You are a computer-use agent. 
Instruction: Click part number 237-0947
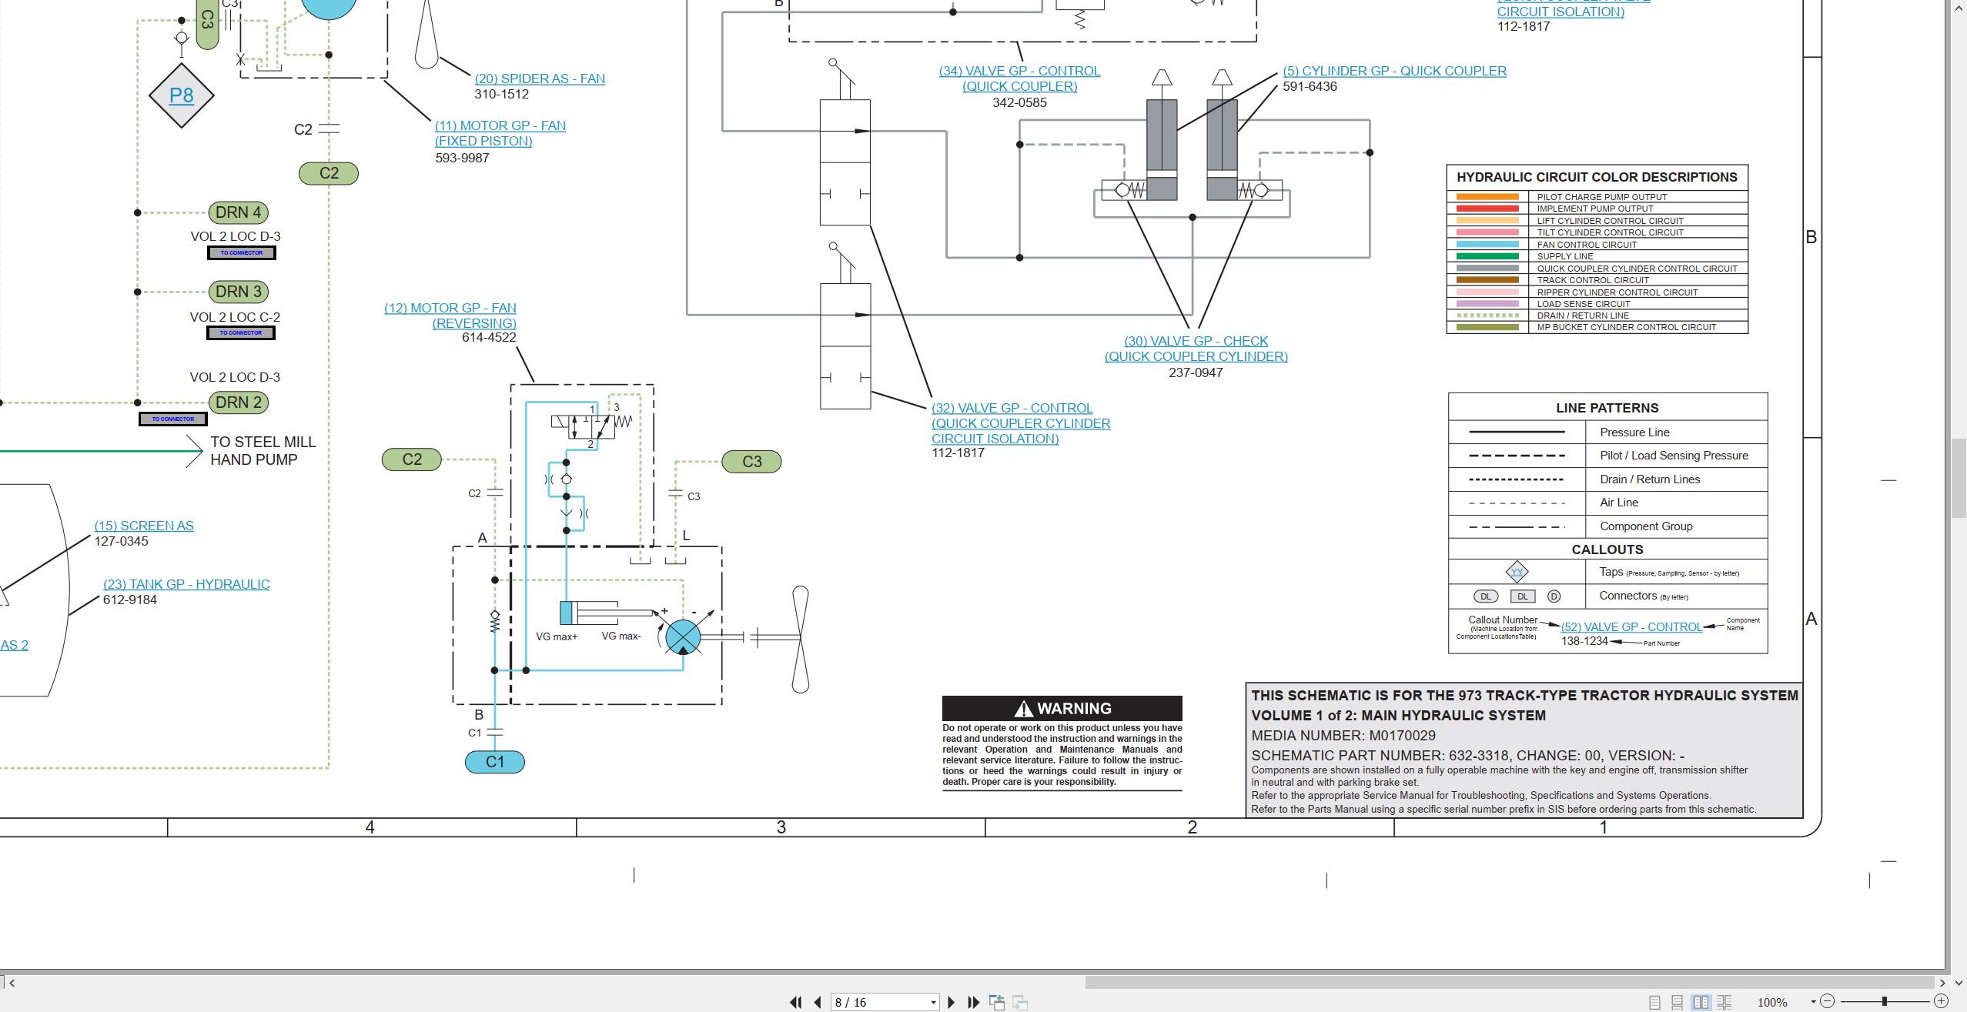click(x=1196, y=372)
